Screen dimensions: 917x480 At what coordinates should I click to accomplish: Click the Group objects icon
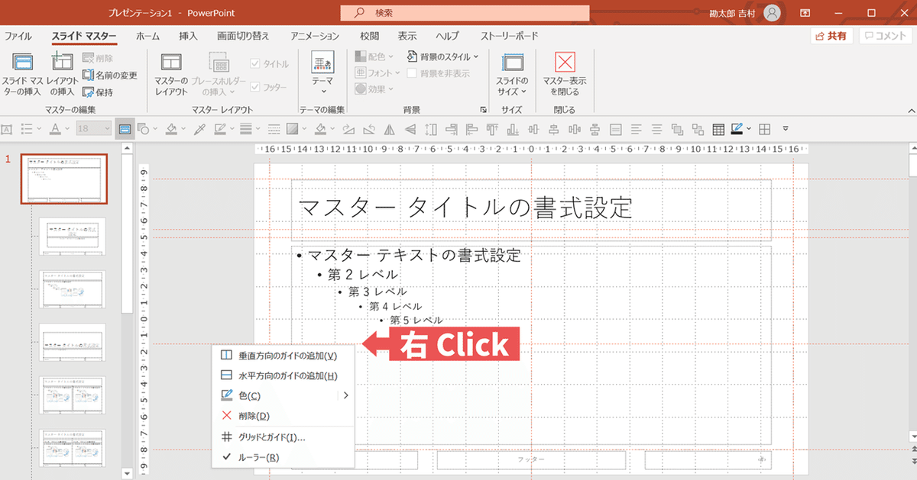click(676, 129)
